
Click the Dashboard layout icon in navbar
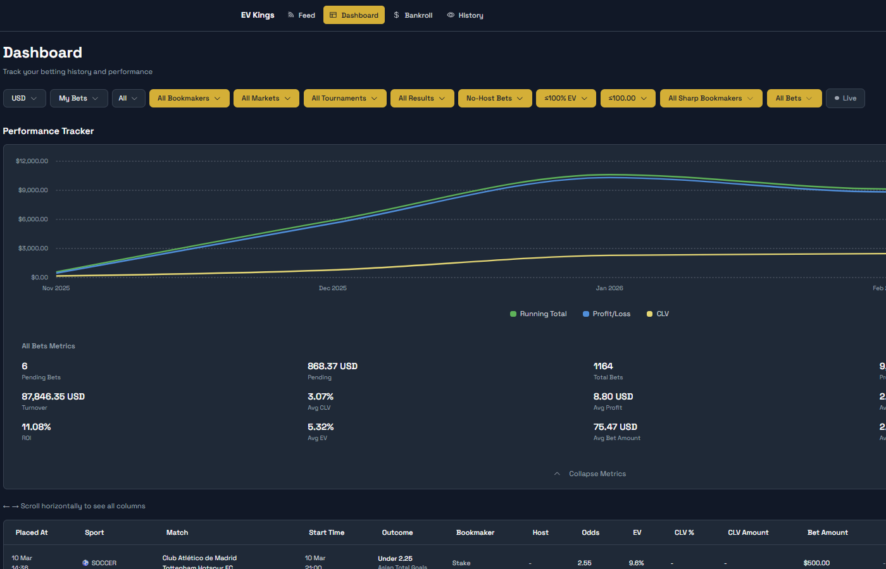333,15
